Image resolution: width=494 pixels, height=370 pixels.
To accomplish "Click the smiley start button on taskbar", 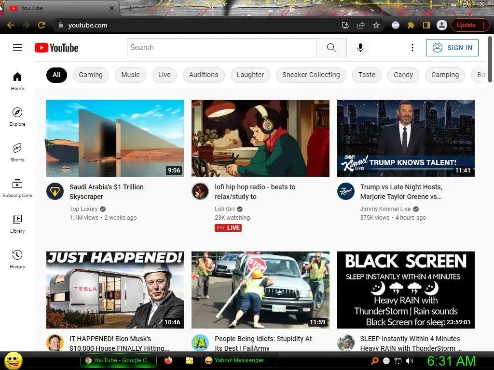I will click(x=13, y=360).
